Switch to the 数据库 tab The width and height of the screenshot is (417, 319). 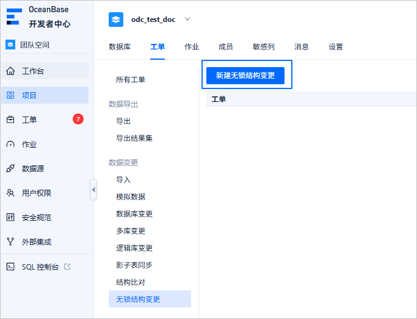[120, 47]
